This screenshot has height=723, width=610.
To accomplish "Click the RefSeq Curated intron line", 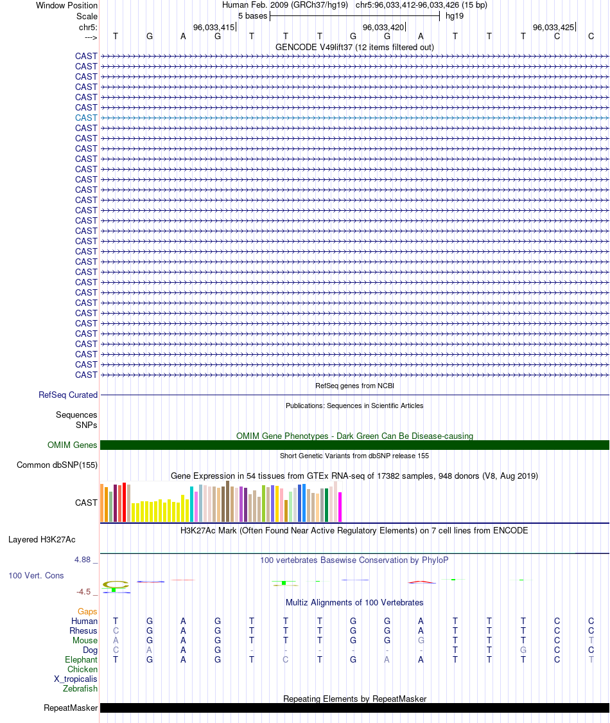I will 354,395.
